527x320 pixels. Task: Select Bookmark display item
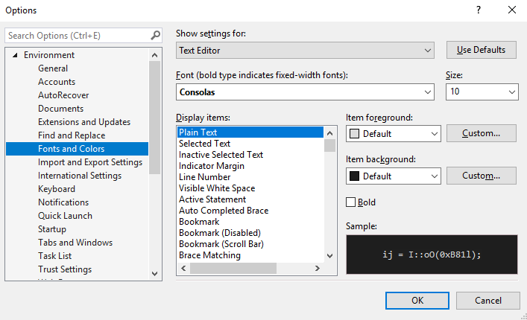point(199,222)
